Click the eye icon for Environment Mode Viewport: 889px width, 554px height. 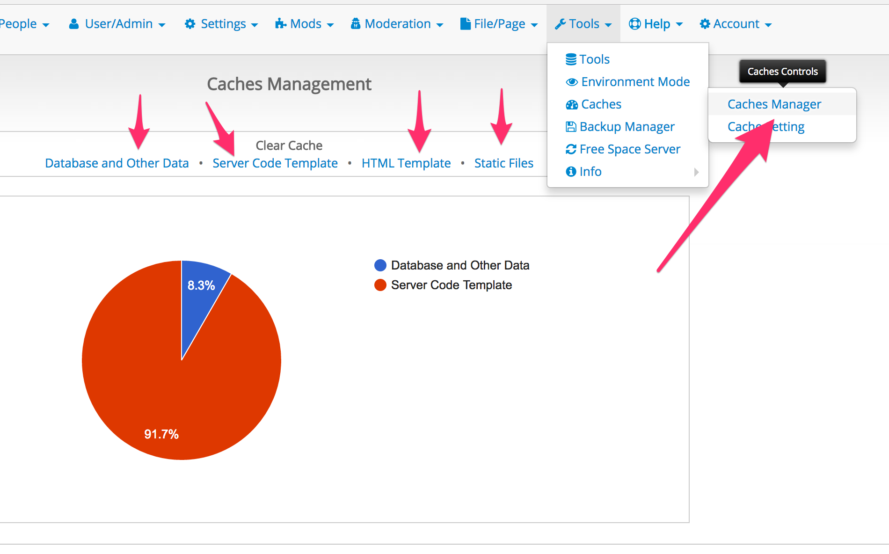[571, 82]
